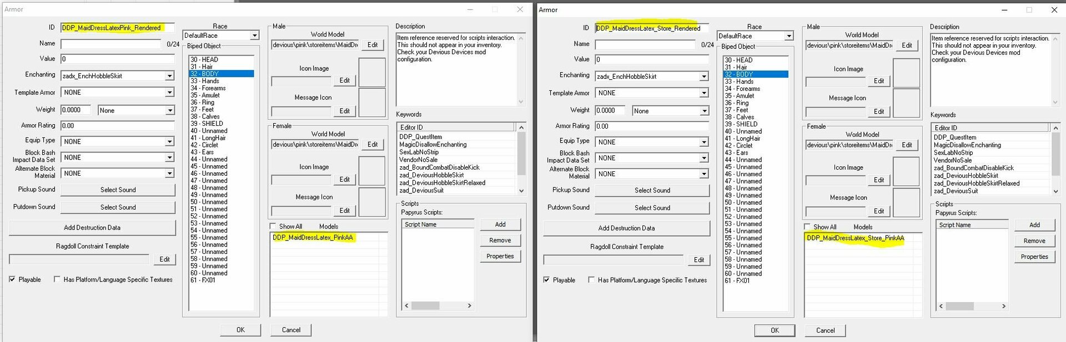Click scripts scrollbar right arrow, right window

(x=1003, y=306)
